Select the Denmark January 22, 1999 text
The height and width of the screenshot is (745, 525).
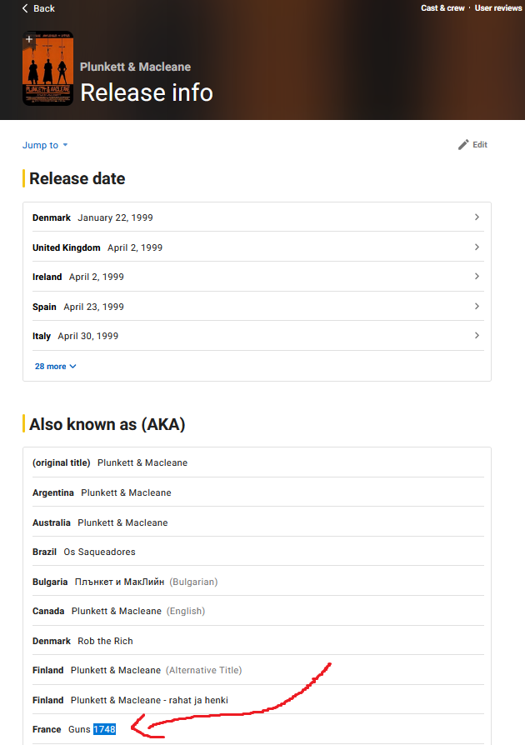coord(92,217)
